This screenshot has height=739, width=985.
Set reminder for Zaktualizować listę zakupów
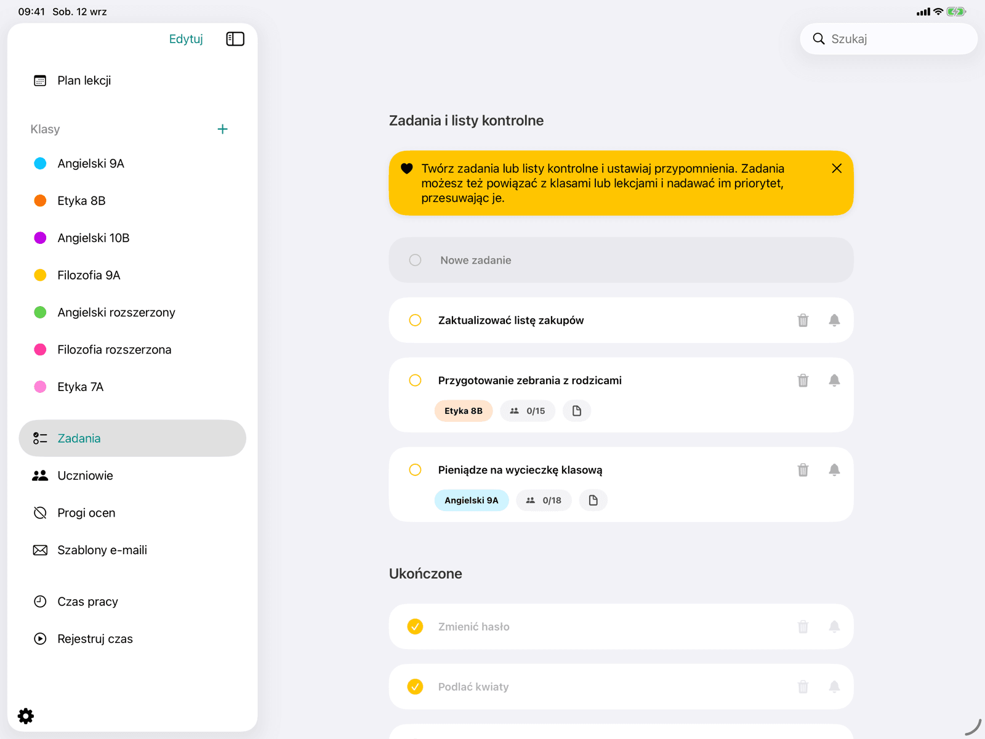click(x=834, y=320)
